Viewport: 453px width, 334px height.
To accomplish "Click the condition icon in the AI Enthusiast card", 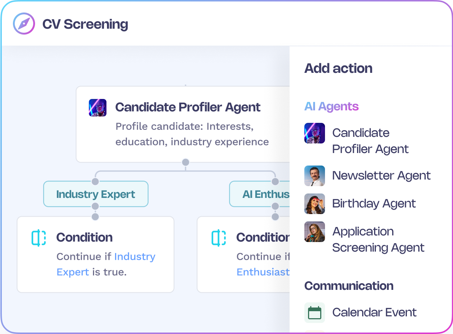I will tap(219, 238).
